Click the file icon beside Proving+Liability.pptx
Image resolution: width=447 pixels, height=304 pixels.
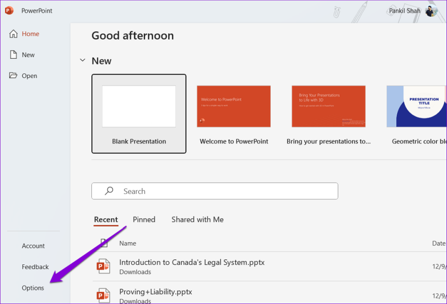(x=104, y=295)
